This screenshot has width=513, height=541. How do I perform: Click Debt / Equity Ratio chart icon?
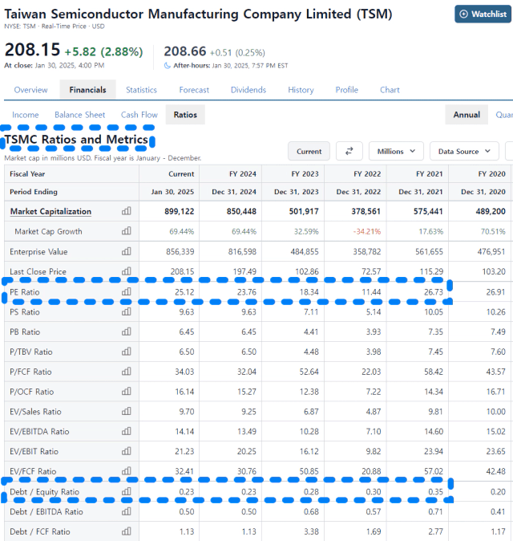126,492
